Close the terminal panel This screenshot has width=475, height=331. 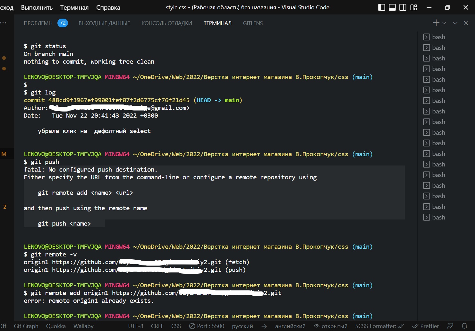pyautogui.click(x=466, y=23)
